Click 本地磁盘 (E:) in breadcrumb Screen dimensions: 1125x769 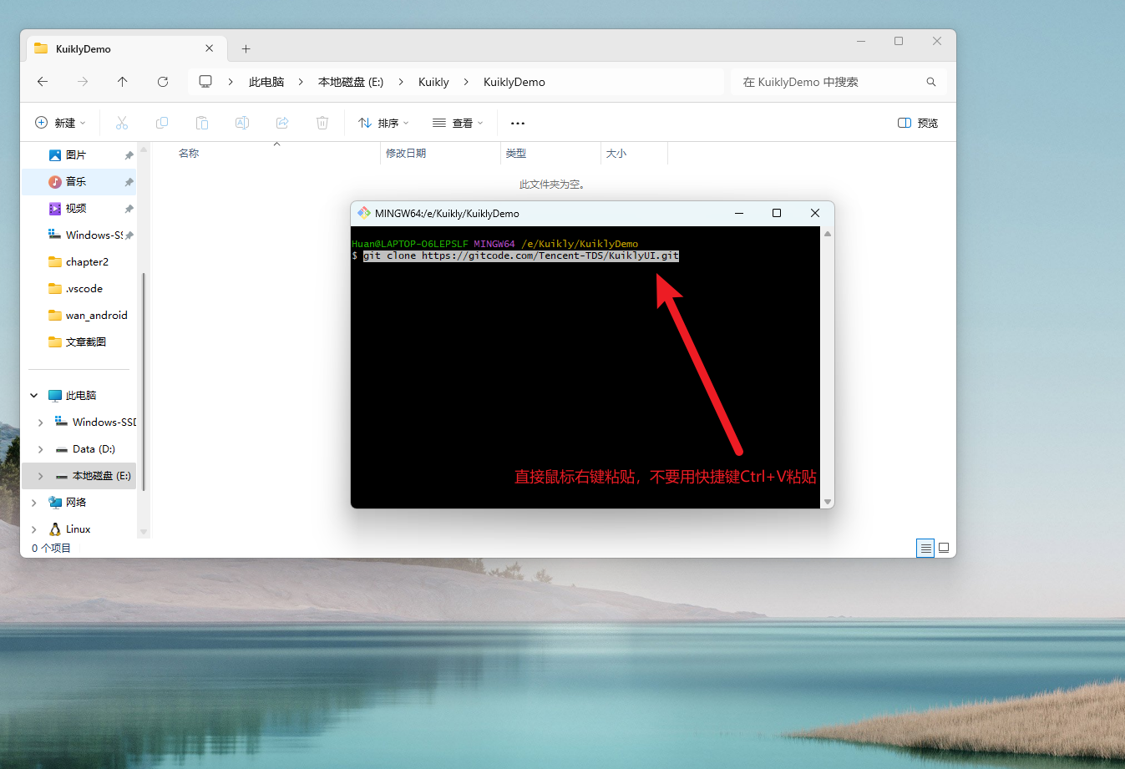click(351, 82)
